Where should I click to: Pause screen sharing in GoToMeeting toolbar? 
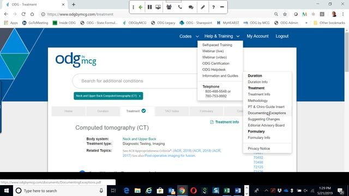coord(149,7)
